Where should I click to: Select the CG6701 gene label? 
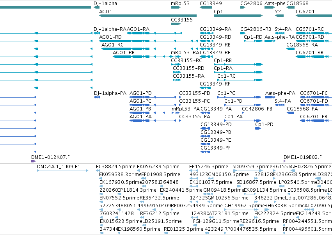[x=305, y=12]
